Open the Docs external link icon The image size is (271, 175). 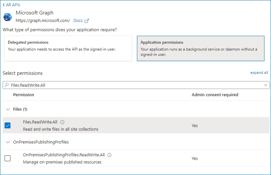(x=87, y=21)
